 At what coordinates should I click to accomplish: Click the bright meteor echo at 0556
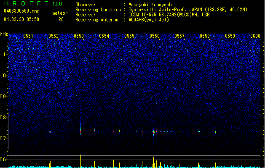click(153, 132)
